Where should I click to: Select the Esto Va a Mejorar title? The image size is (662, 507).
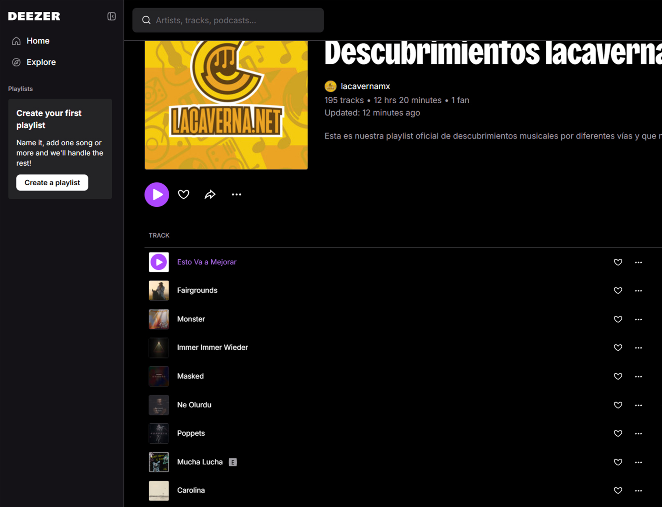click(x=207, y=262)
